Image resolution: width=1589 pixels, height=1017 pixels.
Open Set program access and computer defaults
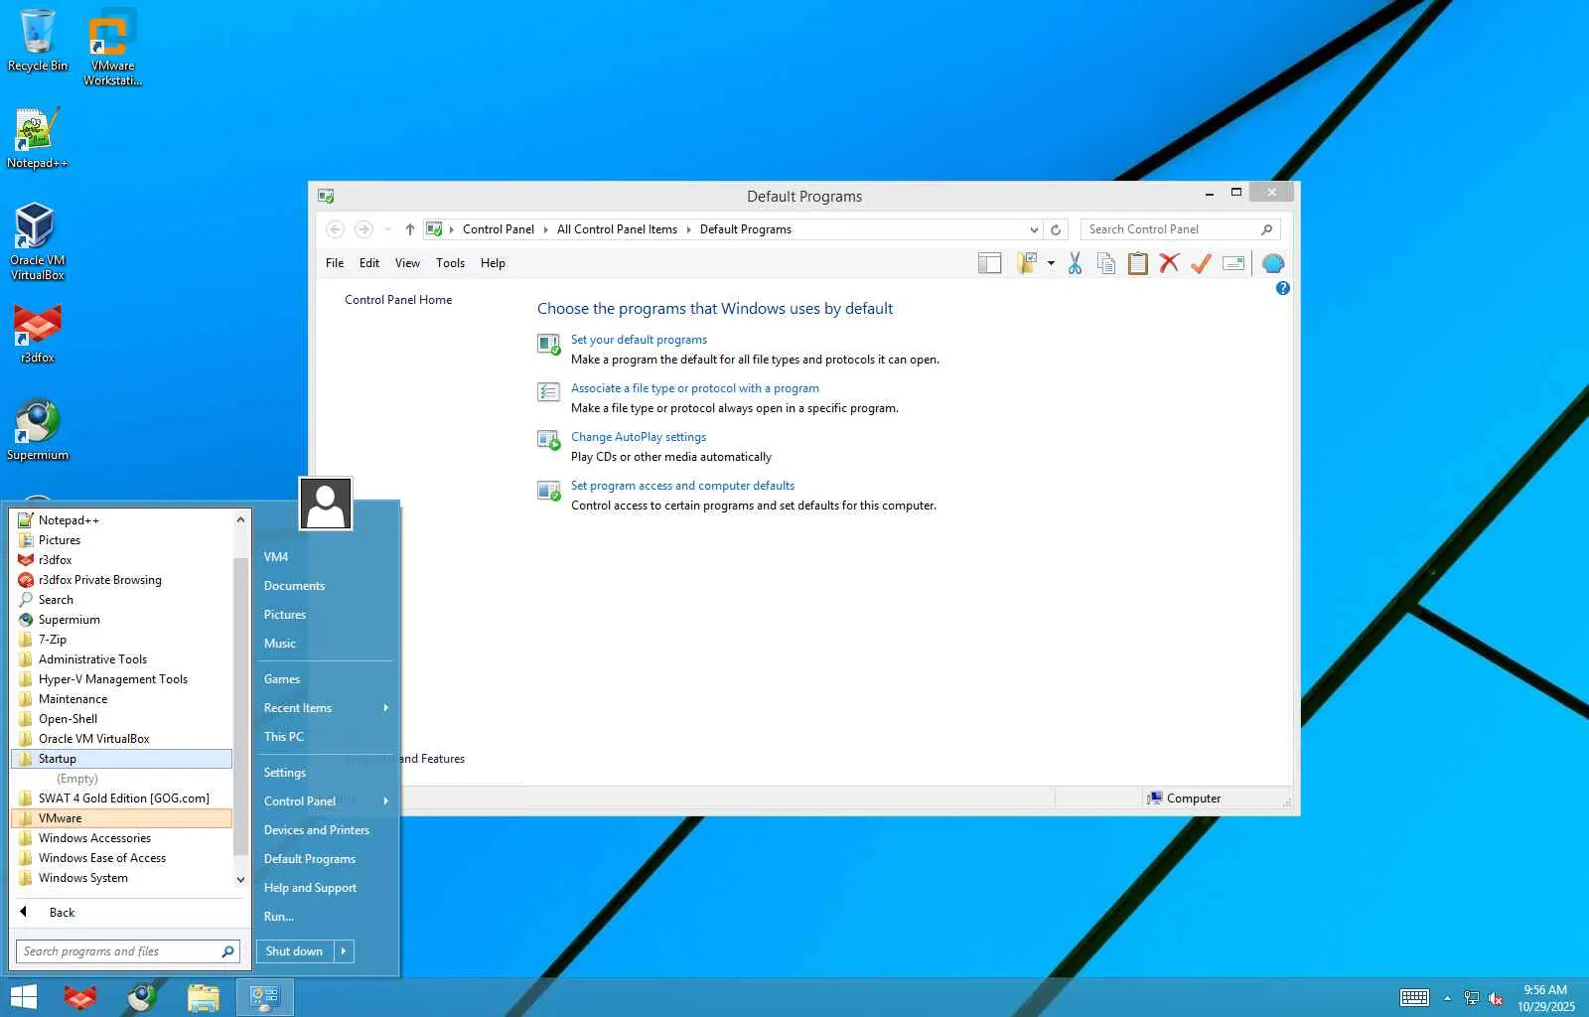[x=682, y=486]
